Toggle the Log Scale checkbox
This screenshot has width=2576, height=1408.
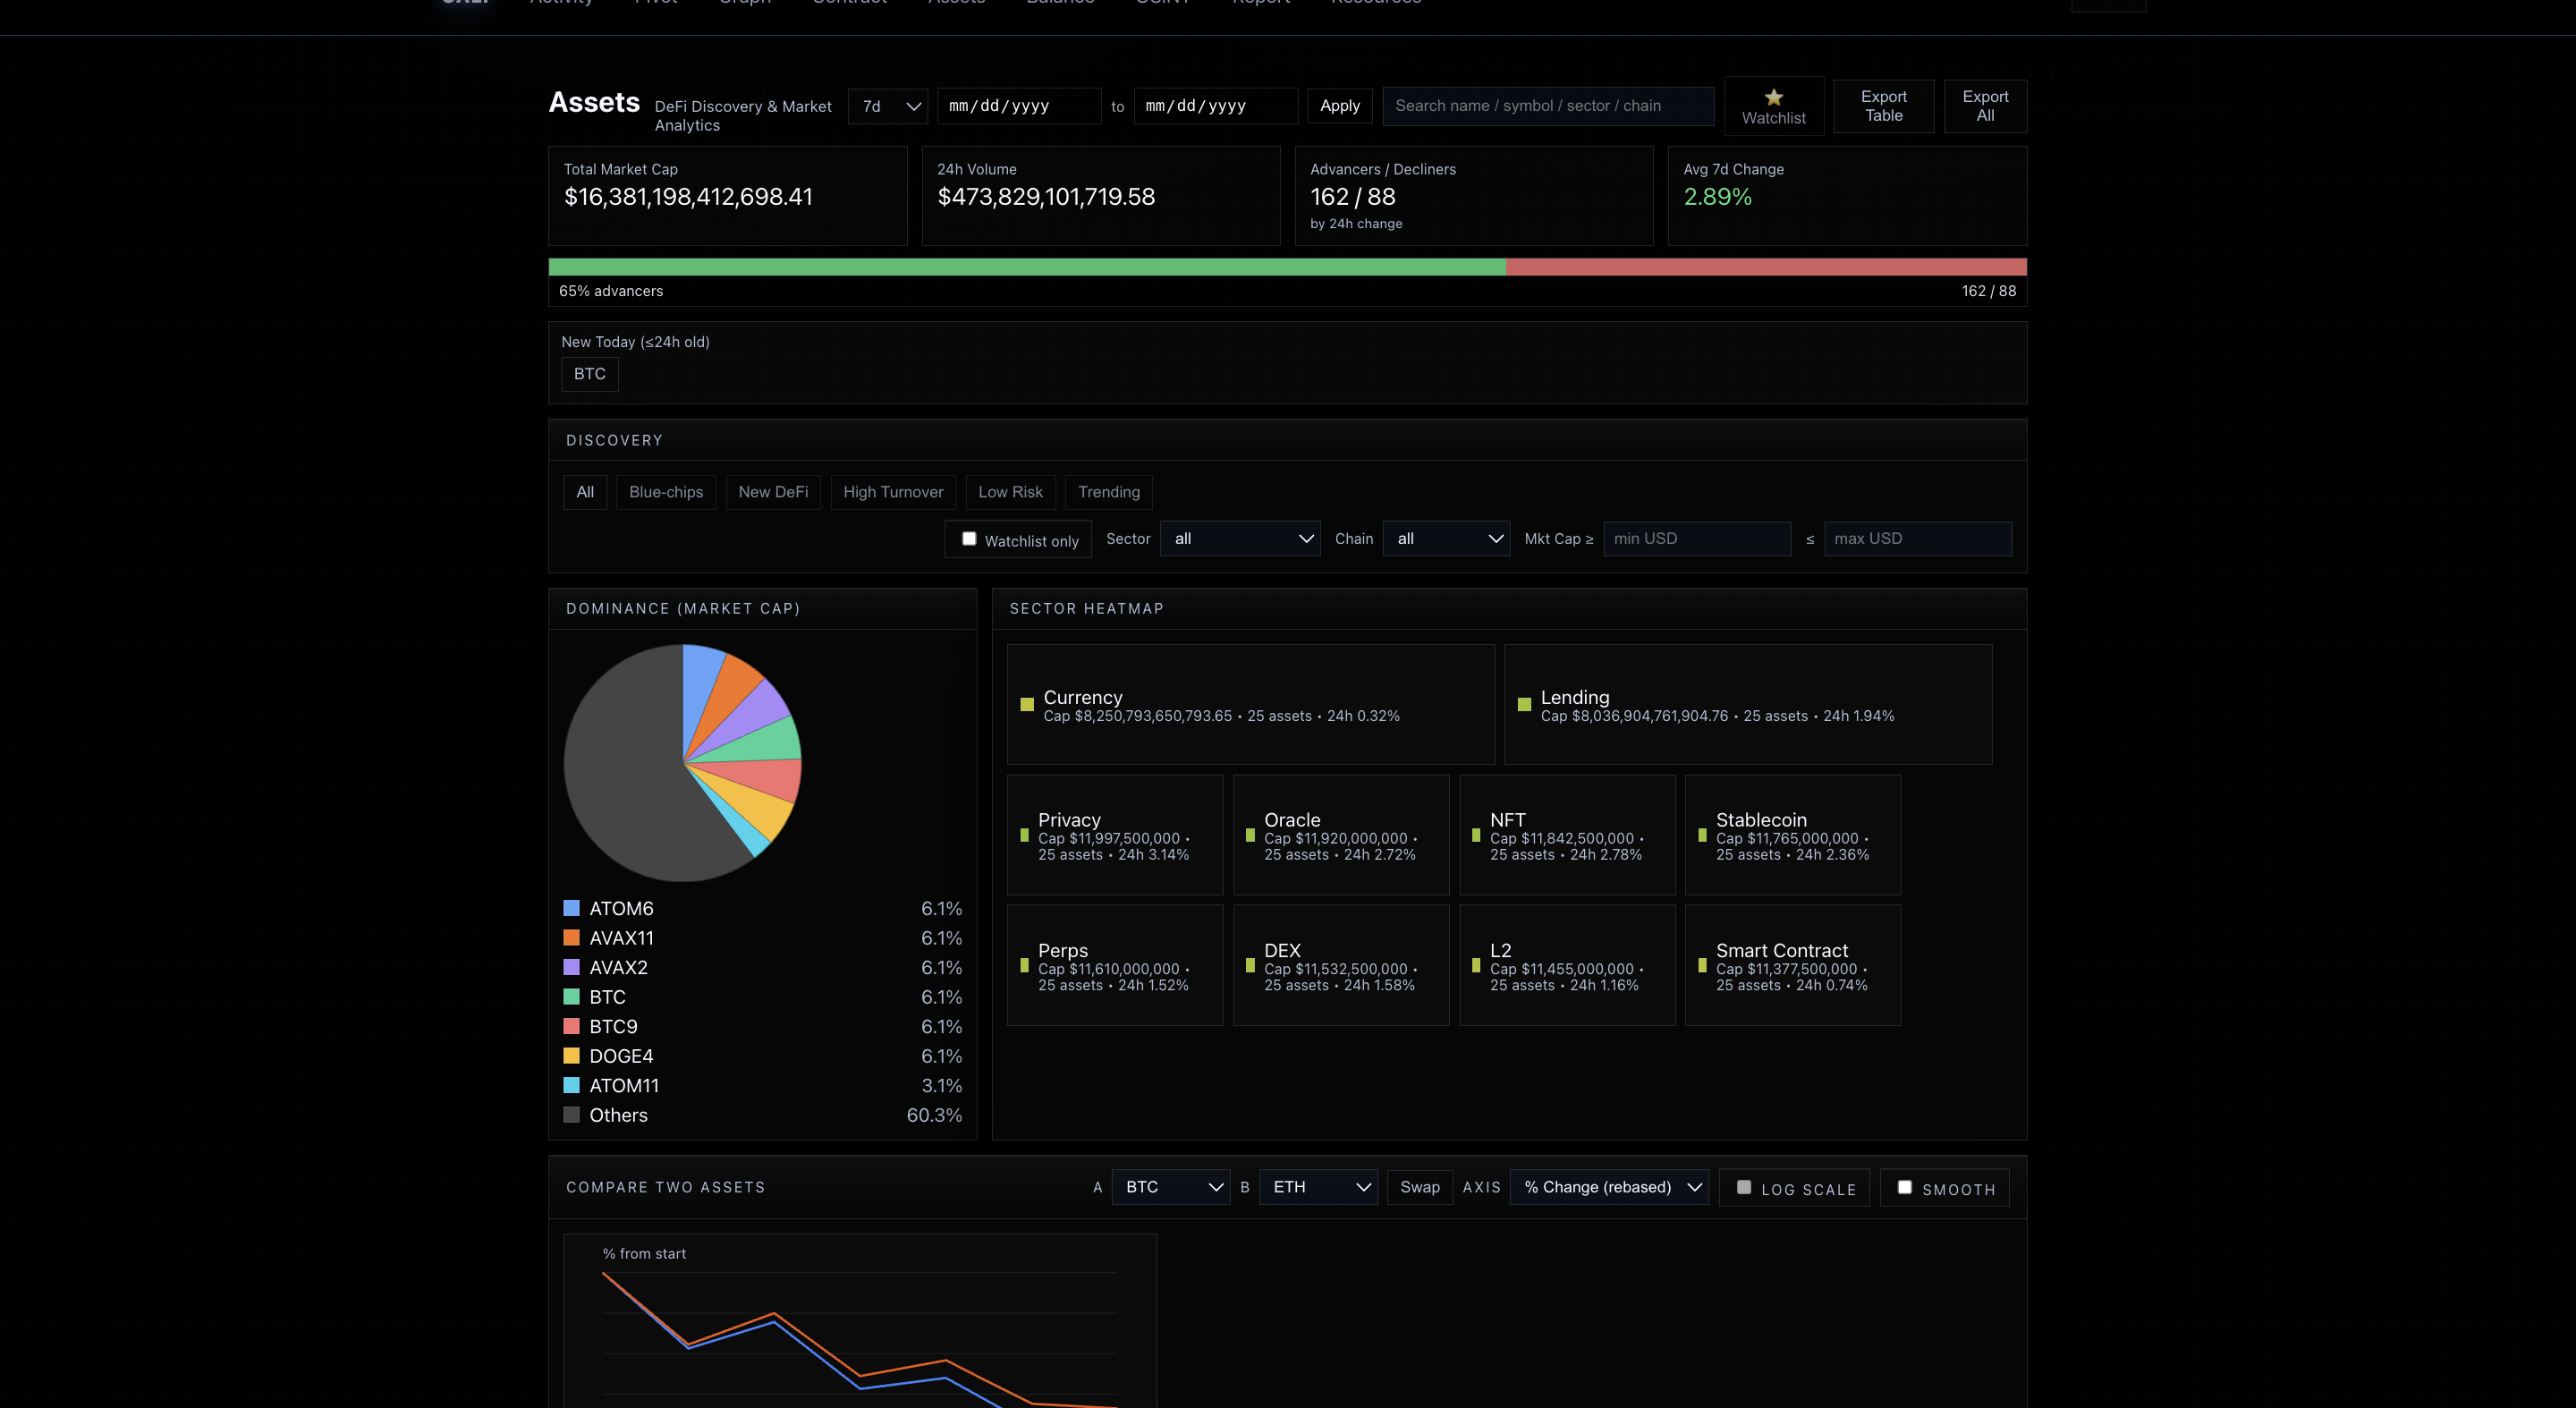coord(1744,1187)
